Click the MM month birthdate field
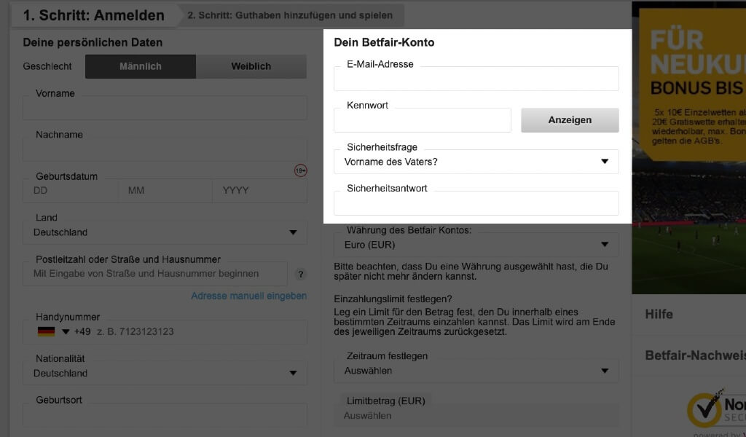 165,191
